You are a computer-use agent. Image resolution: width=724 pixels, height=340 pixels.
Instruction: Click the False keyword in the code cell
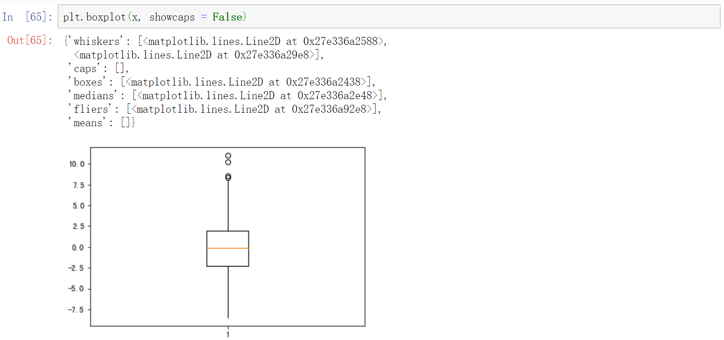click(228, 17)
